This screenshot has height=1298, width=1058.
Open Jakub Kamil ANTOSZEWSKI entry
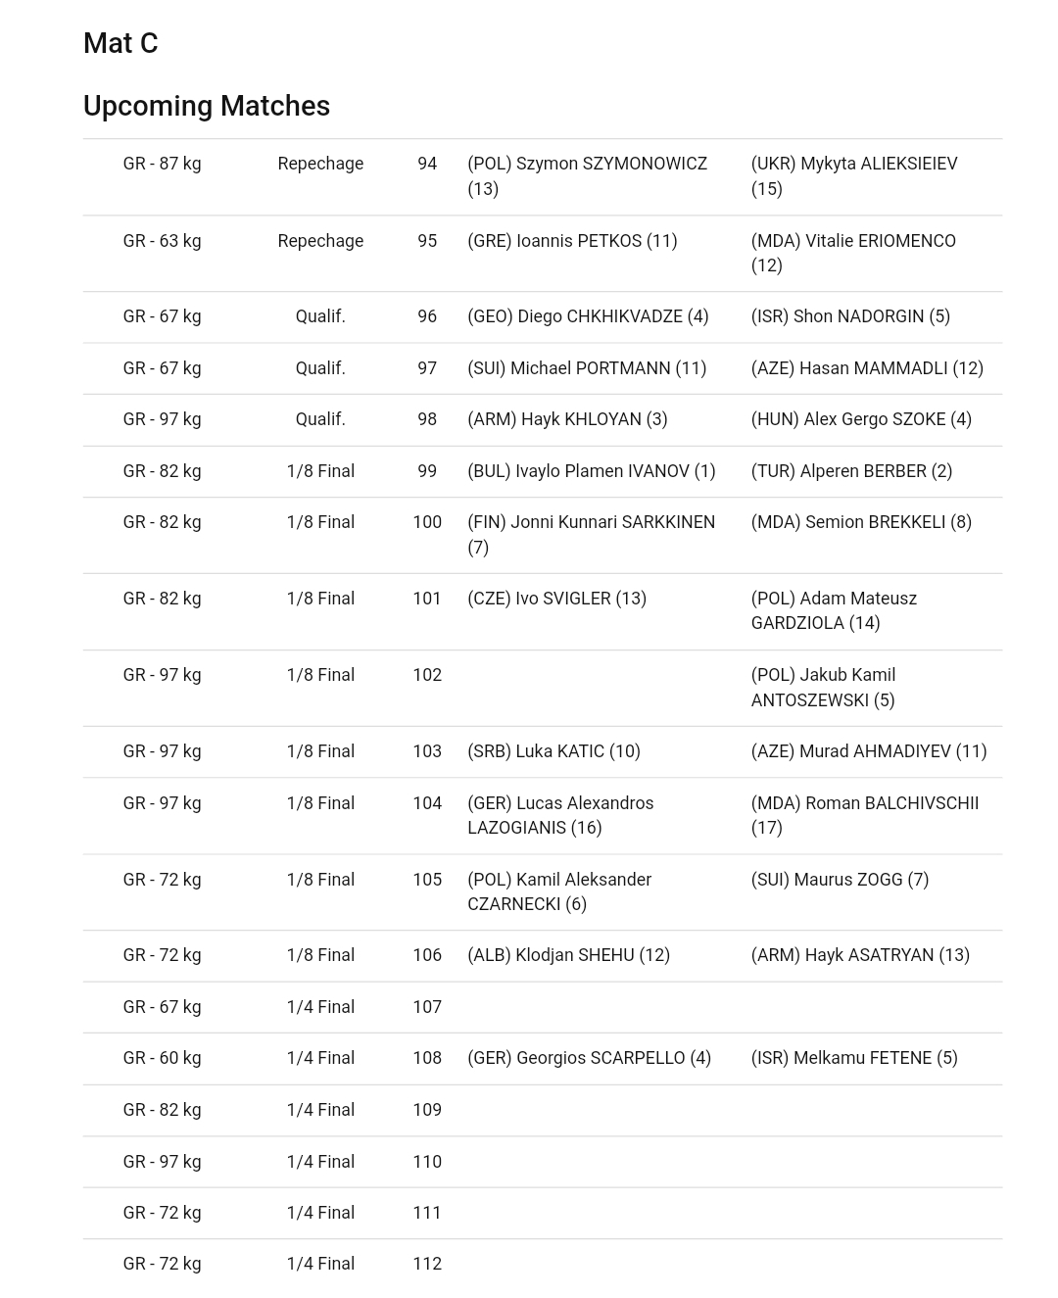[x=824, y=688]
